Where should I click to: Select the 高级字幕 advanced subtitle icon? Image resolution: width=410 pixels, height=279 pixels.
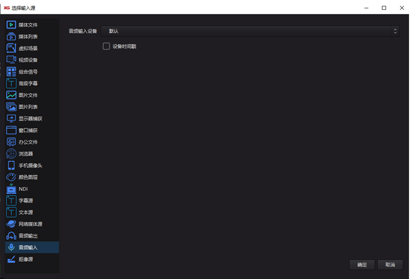(x=11, y=83)
